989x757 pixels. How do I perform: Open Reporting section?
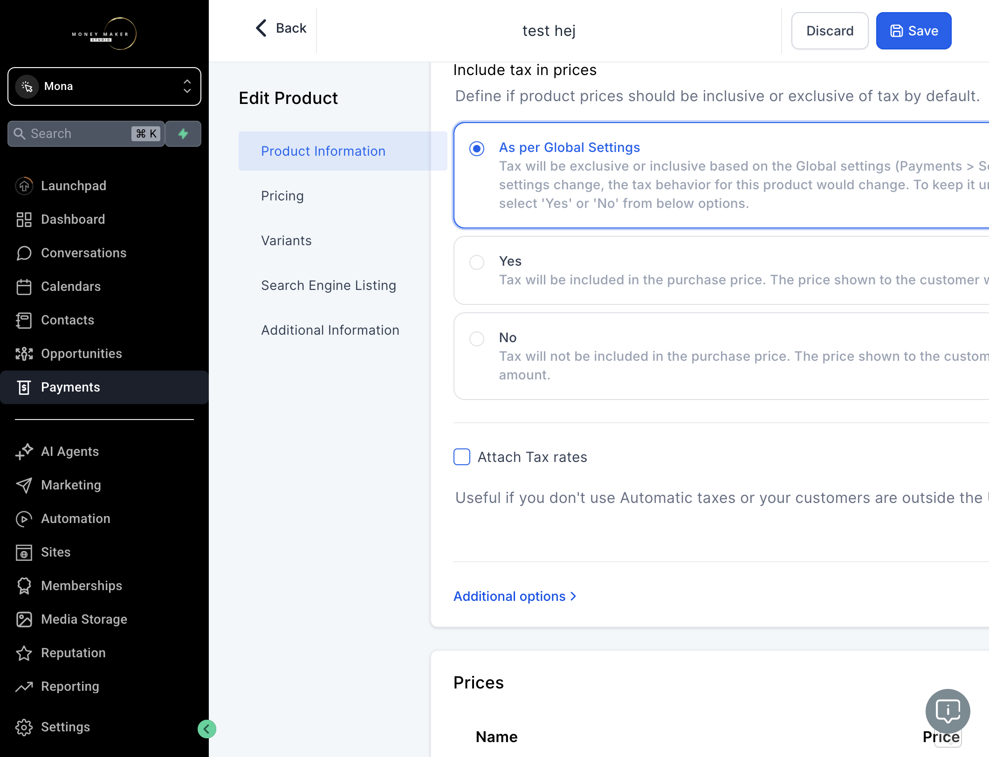tap(104, 686)
